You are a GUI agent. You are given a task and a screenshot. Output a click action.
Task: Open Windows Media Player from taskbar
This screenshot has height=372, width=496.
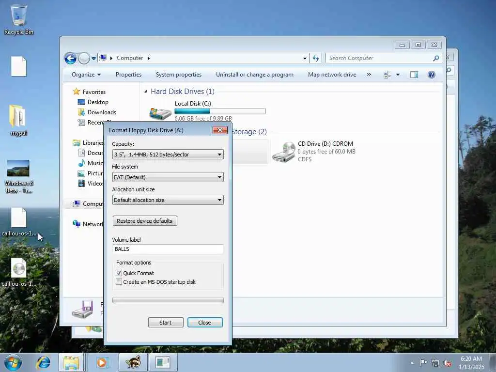pyautogui.click(x=102, y=362)
